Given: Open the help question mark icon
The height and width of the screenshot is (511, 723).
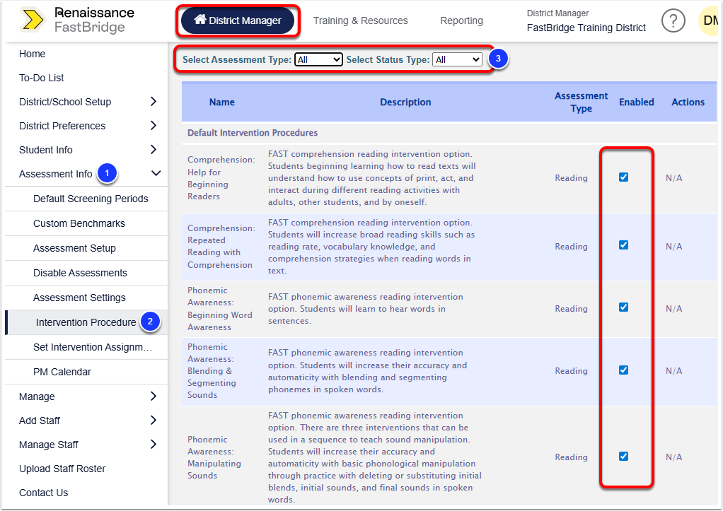Looking at the screenshot, I should point(673,20).
